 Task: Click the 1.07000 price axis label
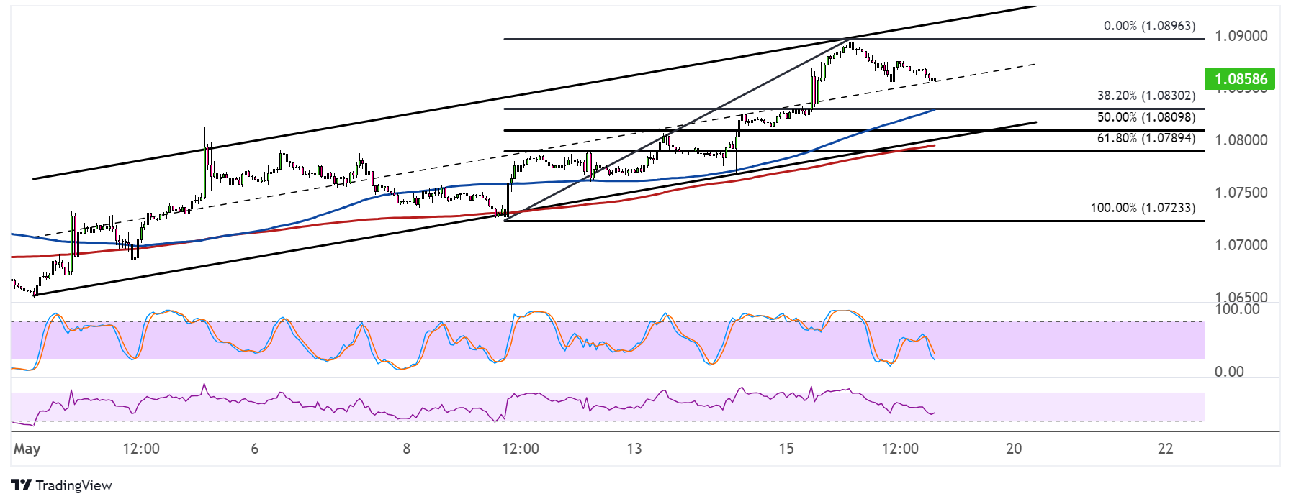point(1241,245)
